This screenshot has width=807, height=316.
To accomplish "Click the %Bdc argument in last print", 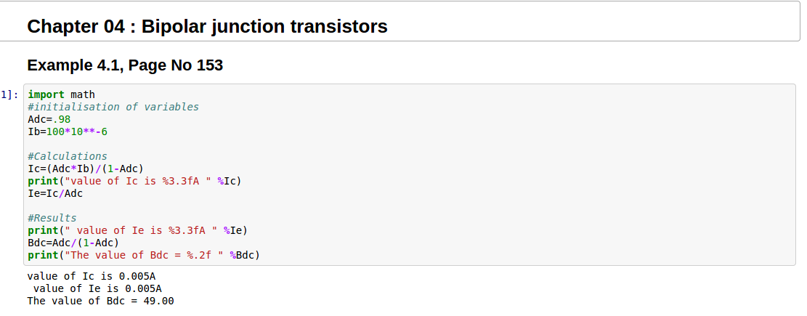I will [x=244, y=255].
